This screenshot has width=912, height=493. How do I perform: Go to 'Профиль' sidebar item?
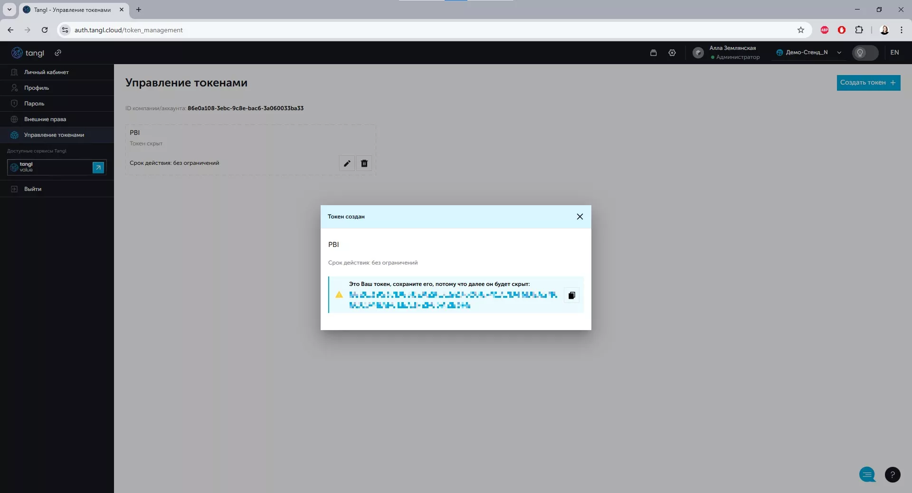37,88
